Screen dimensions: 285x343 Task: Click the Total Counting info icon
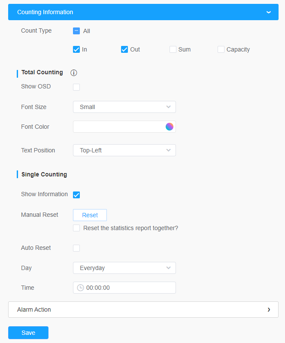pyautogui.click(x=74, y=73)
